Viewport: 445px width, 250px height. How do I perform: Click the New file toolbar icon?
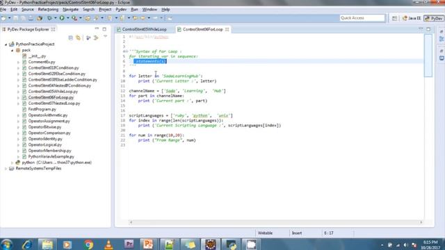tap(3, 18)
